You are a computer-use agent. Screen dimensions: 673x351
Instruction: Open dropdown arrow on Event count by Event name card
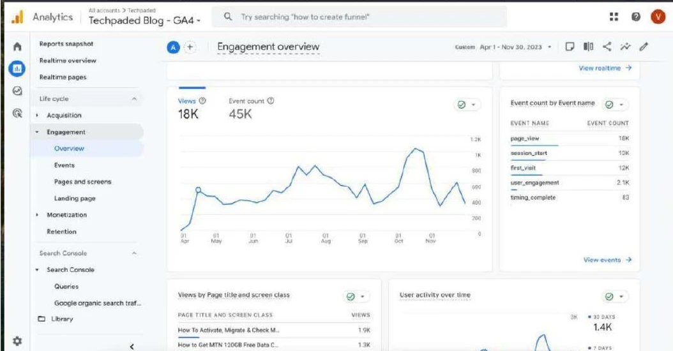[x=621, y=105]
